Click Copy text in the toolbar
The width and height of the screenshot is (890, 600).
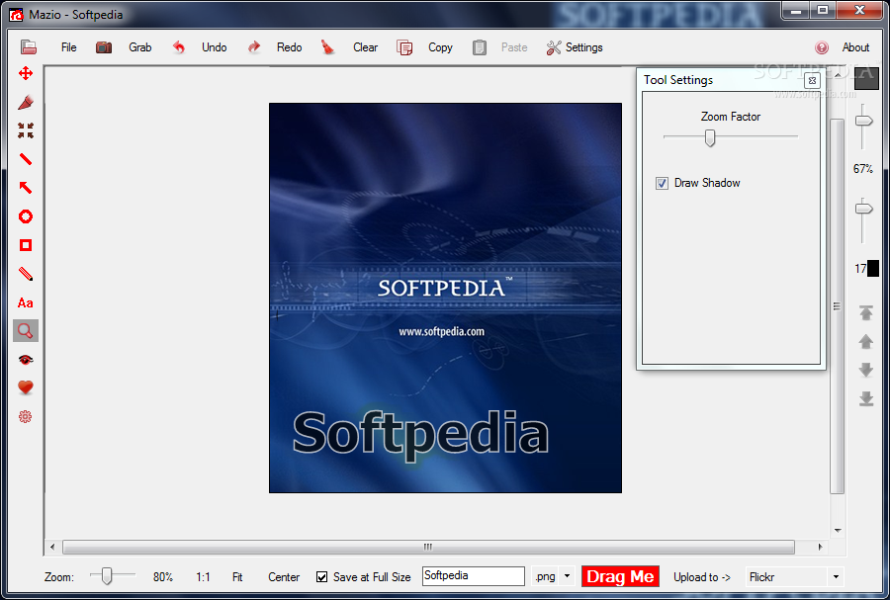point(440,47)
